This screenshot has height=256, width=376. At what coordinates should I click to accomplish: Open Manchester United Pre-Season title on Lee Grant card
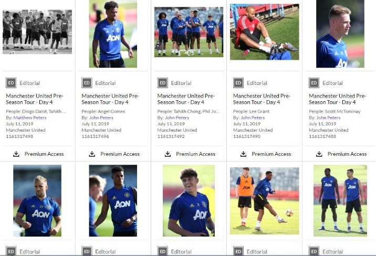[x=262, y=99]
